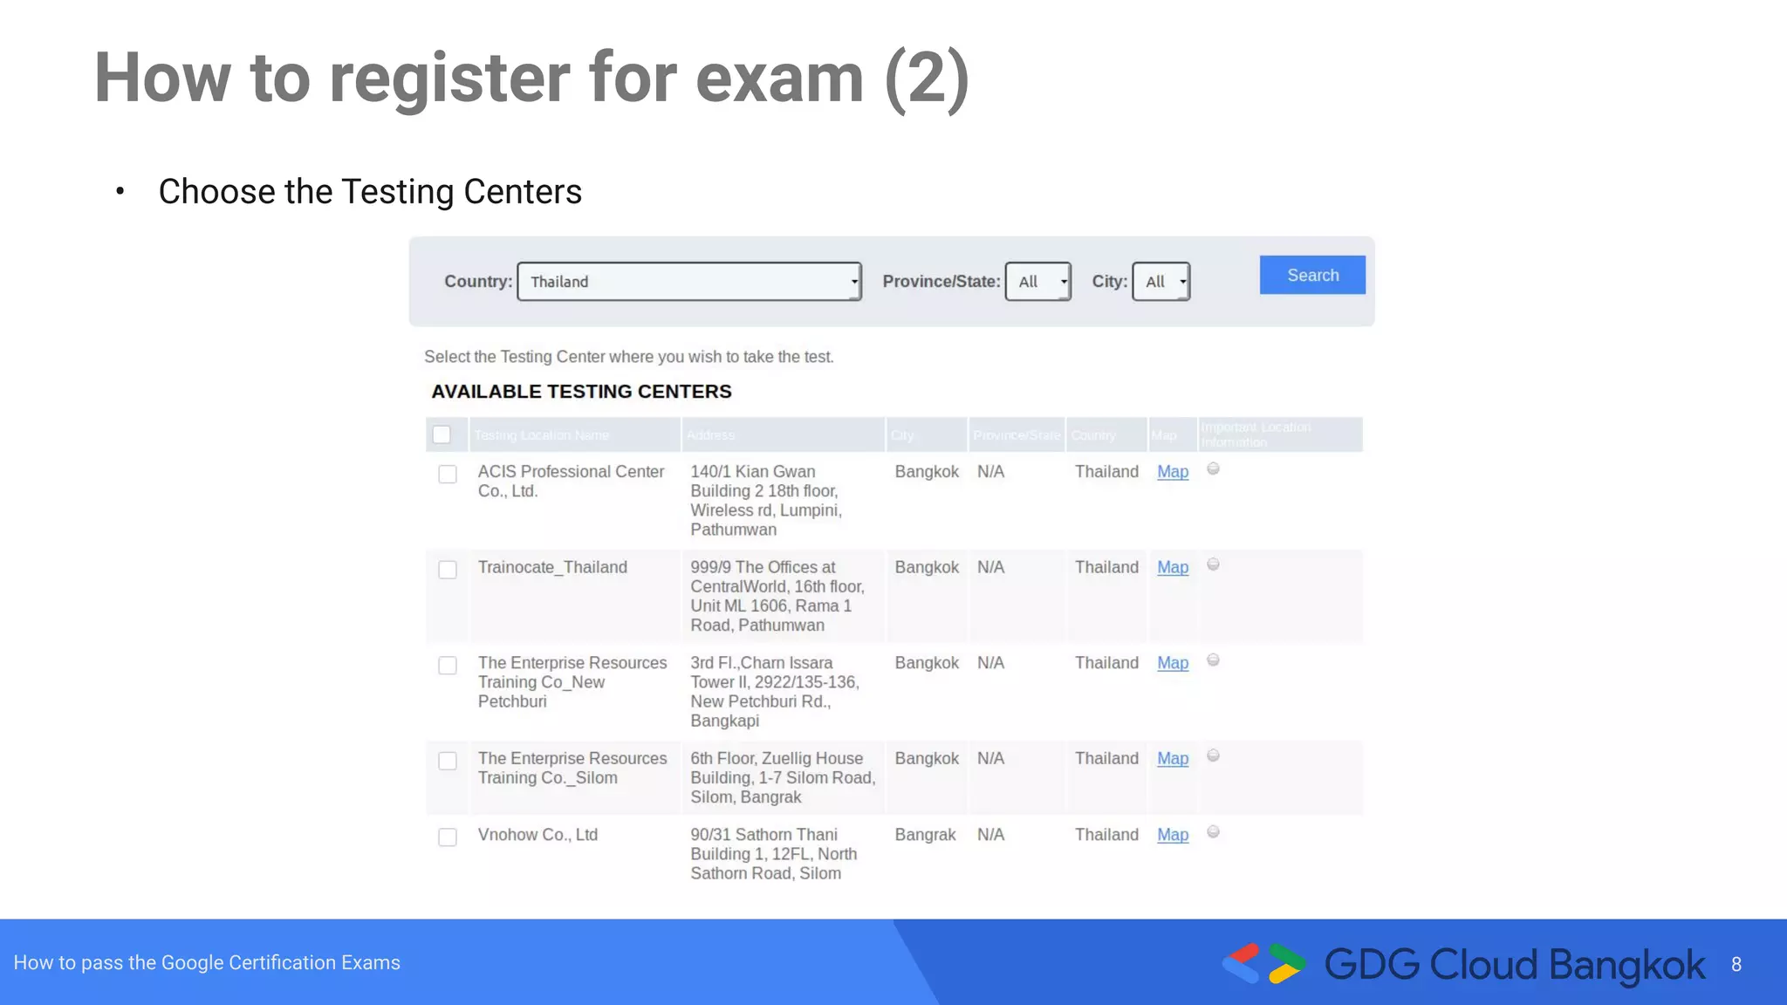This screenshot has width=1787, height=1005.
Task: Open Map link for Silom training center
Action: tap(1173, 759)
